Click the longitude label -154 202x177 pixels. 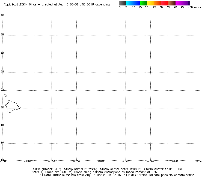[27, 161]
